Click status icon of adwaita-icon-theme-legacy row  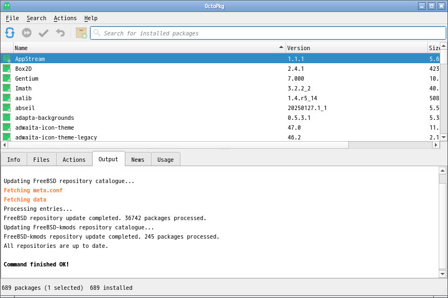7,137
